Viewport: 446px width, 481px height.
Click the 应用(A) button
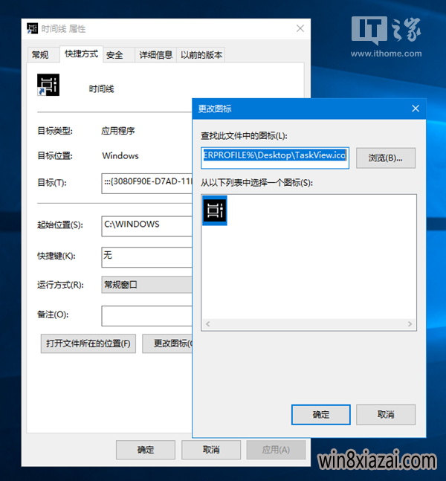click(x=276, y=450)
